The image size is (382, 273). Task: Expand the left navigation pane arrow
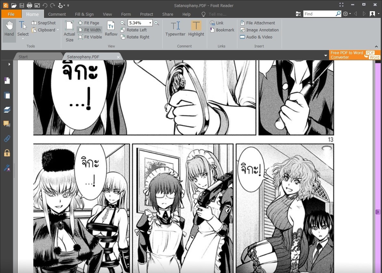[9, 64]
